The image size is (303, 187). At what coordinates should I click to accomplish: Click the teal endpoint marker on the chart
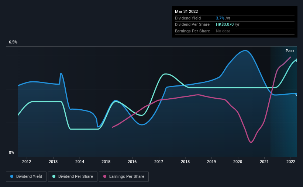(x=297, y=60)
